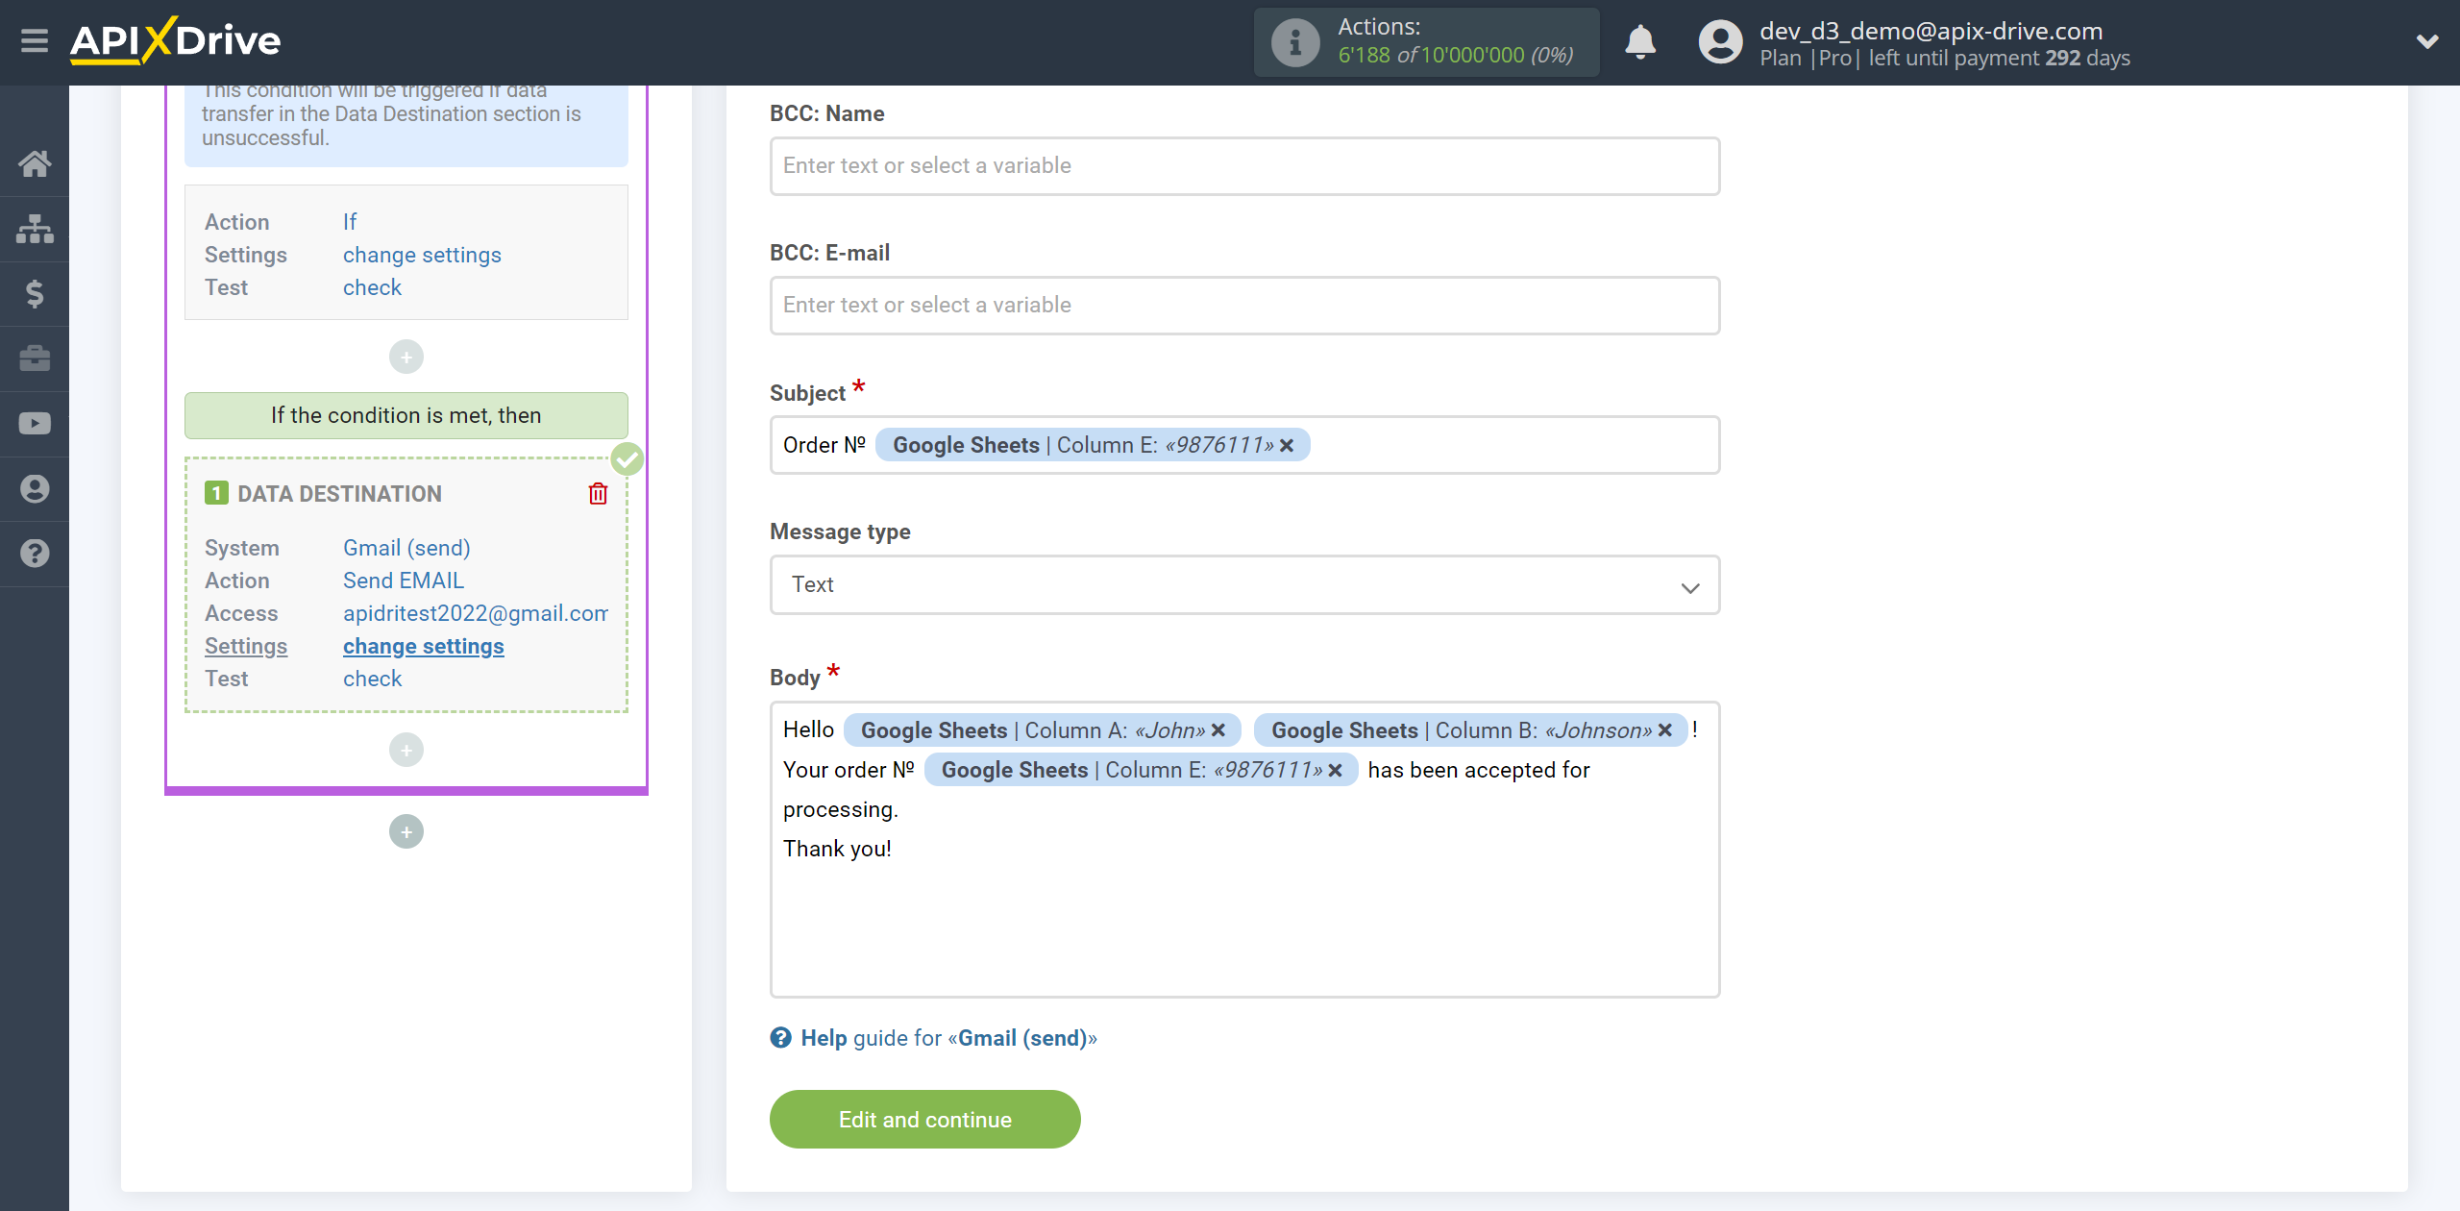Open the user profile sidebar icon

click(x=35, y=488)
